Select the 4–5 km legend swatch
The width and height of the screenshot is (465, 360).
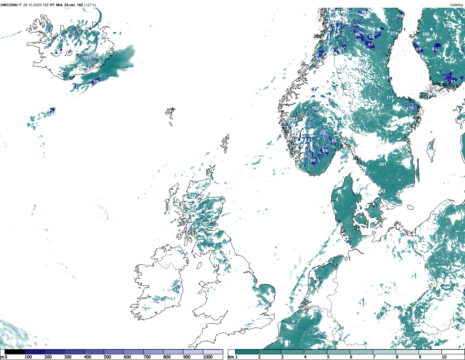click(x=315, y=352)
